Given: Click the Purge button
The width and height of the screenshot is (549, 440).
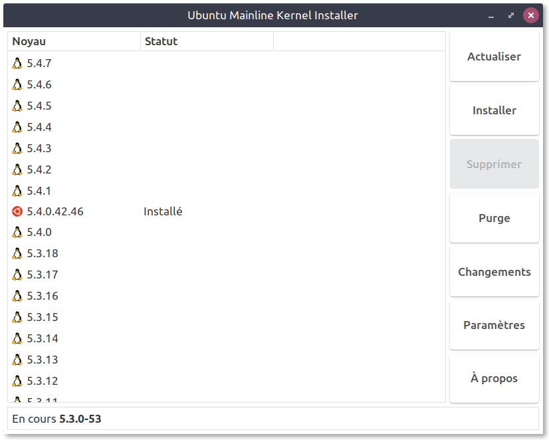Looking at the screenshot, I should (x=494, y=218).
